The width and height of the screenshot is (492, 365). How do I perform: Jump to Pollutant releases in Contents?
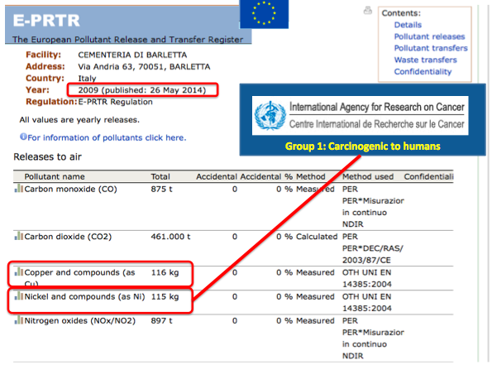[x=429, y=36]
